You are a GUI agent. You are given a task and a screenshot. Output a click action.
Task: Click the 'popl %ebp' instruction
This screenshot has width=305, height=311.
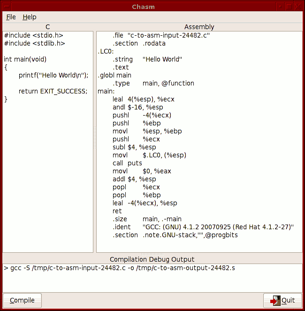tap(137, 195)
